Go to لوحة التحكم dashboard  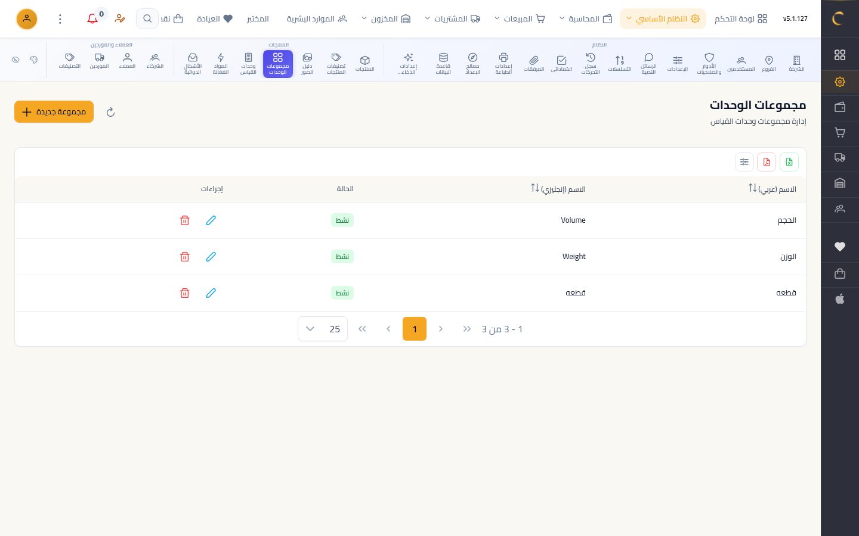pyautogui.click(x=741, y=18)
